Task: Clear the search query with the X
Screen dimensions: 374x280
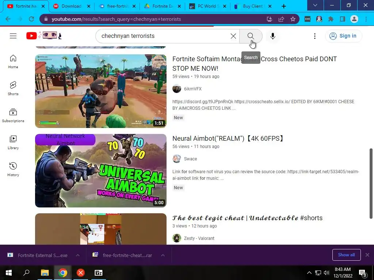Action: (233, 36)
